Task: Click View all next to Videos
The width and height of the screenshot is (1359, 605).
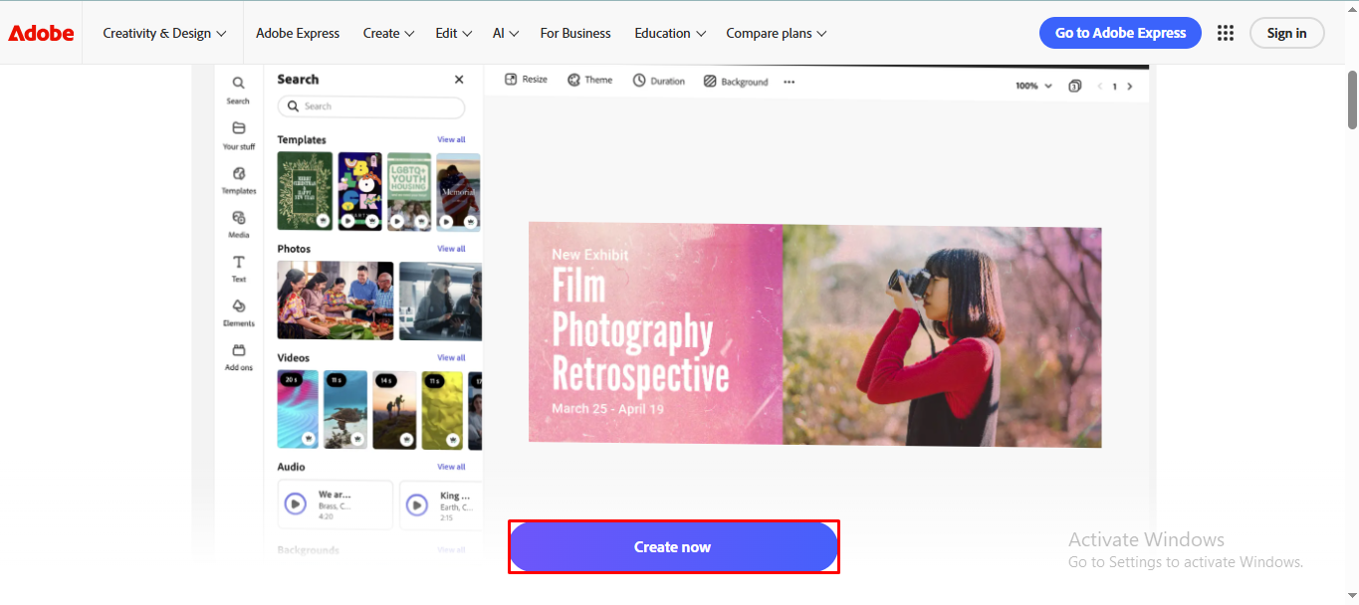Action: pyautogui.click(x=451, y=358)
